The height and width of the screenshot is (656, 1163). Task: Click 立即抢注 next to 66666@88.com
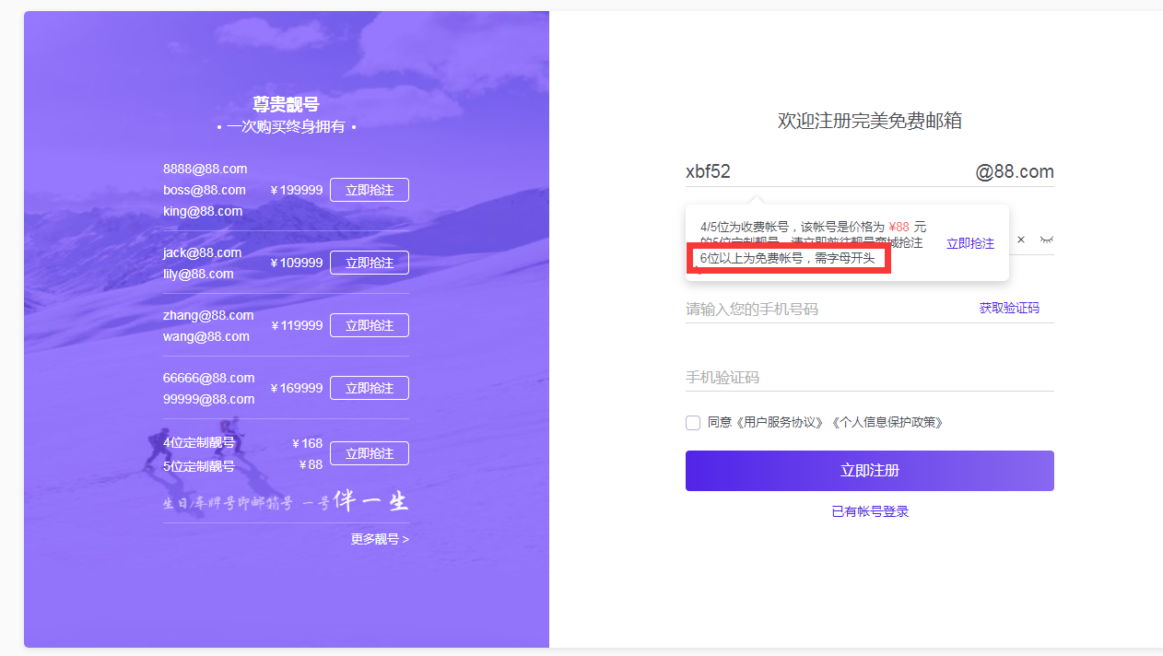(369, 388)
